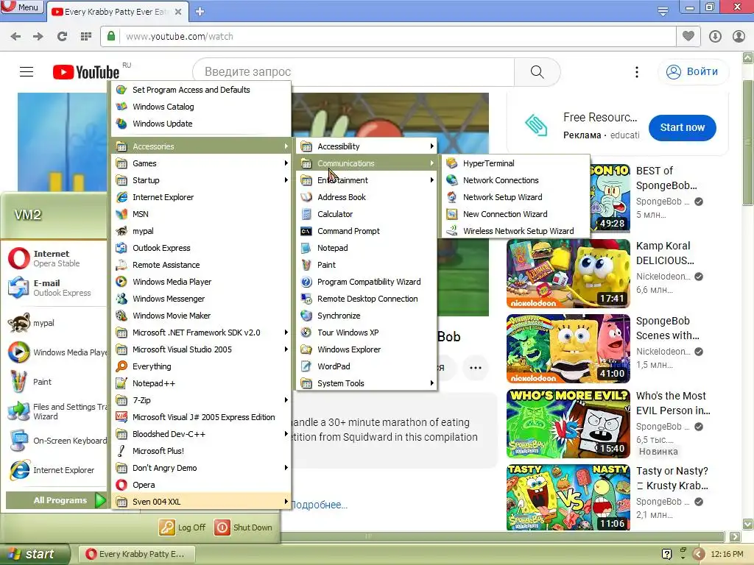Viewport: 754px width, 565px height.
Task: Open MSN from programs list
Action: coord(201,214)
